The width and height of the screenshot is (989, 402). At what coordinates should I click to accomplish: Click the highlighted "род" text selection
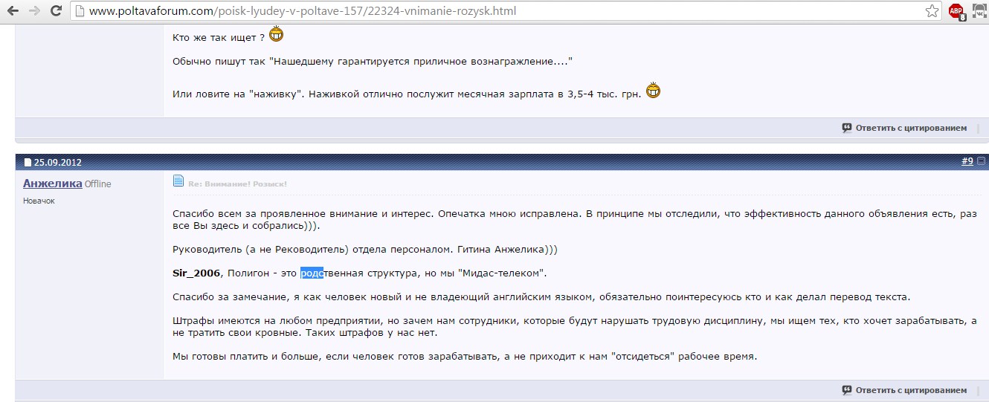click(312, 273)
